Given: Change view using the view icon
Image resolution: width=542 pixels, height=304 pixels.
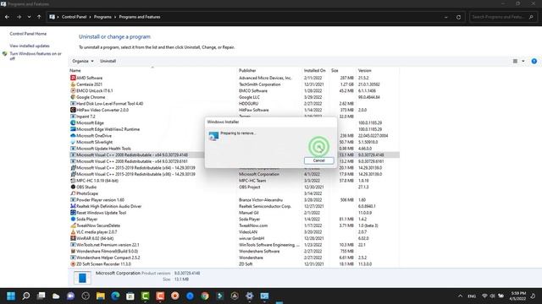Looking at the screenshot, I should (x=515, y=61).
